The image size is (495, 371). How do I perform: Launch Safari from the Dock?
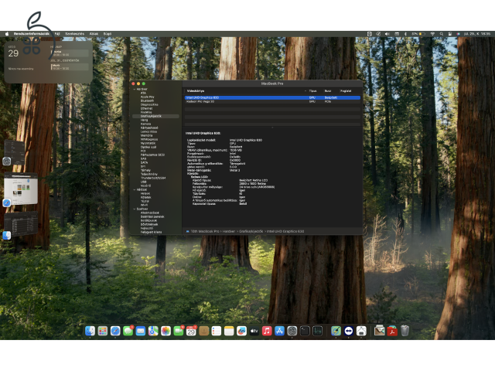(x=115, y=331)
